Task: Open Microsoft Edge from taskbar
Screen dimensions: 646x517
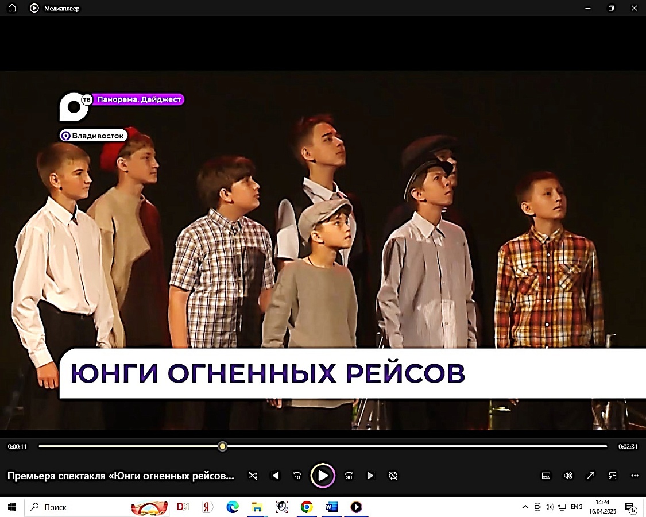Action: click(x=233, y=507)
